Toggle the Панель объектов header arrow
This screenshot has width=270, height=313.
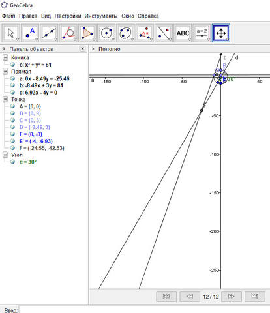4,49
